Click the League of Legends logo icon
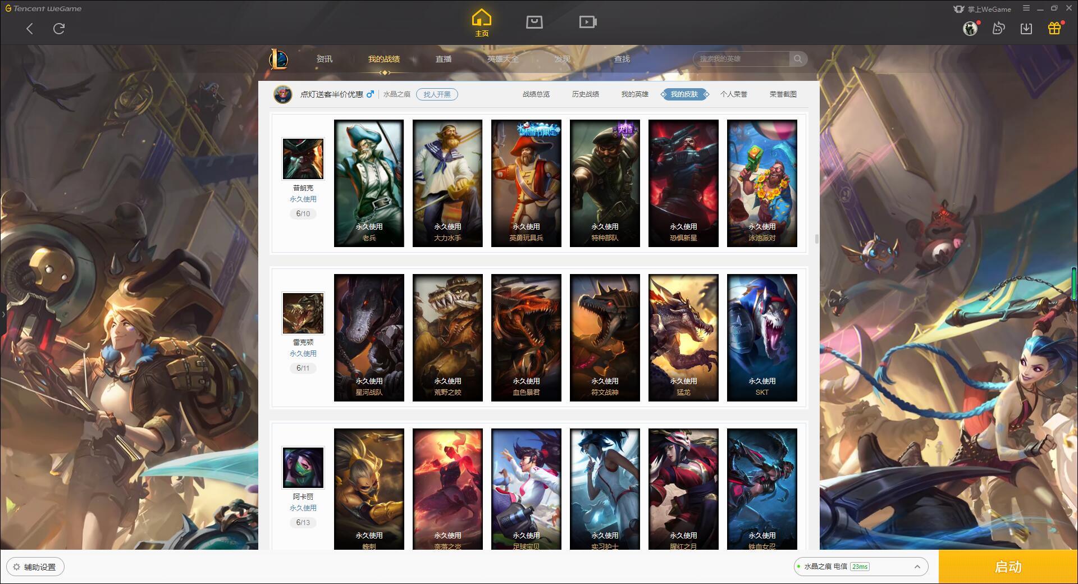 click(278, 59)
